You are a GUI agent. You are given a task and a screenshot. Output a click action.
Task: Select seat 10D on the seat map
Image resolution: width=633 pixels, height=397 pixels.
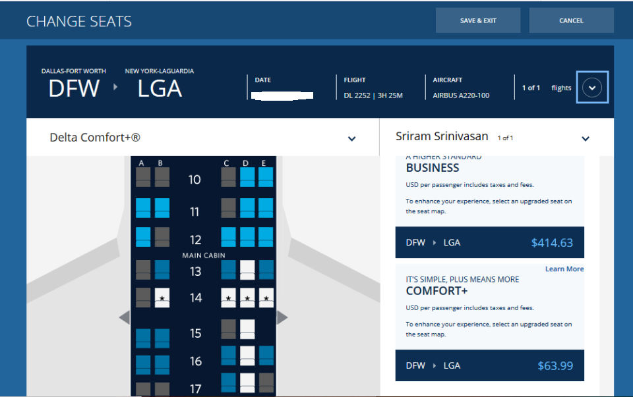(x=247, y=177)
